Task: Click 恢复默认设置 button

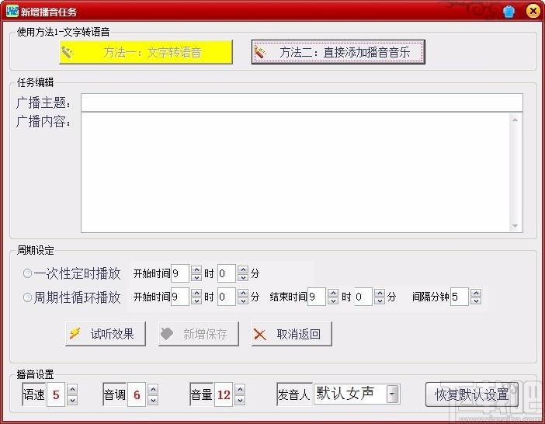Action: coord(472,394)
